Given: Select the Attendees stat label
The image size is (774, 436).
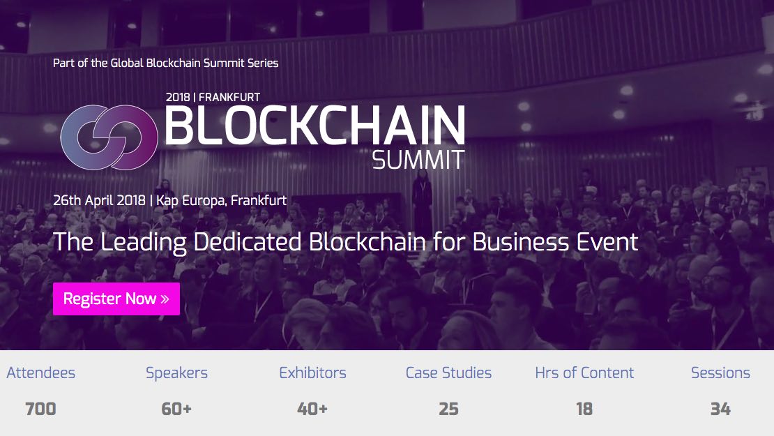Looking at the screenshot, I should click(x=40, y=373).
